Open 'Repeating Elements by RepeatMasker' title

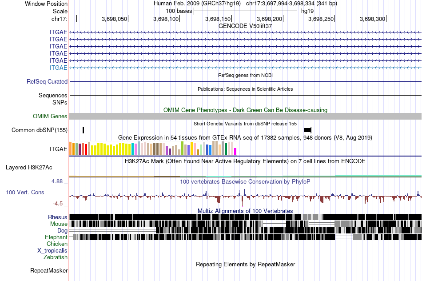[246, 264]
